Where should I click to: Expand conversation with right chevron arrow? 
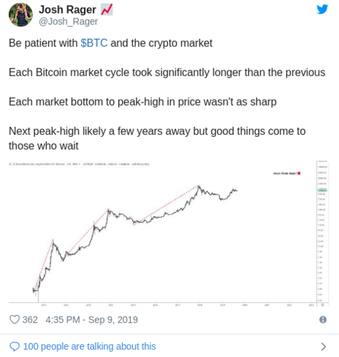click(x=323, y=347)
